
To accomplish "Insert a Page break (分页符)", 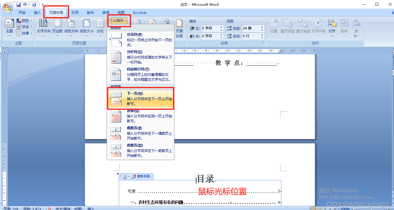I will click(x=141, y=40).
